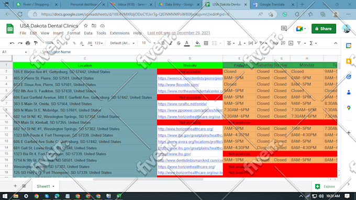The image size is (356, 200).
Task: Collapse the toolbar with the up chevron
Action: click(x=336, y=43)
